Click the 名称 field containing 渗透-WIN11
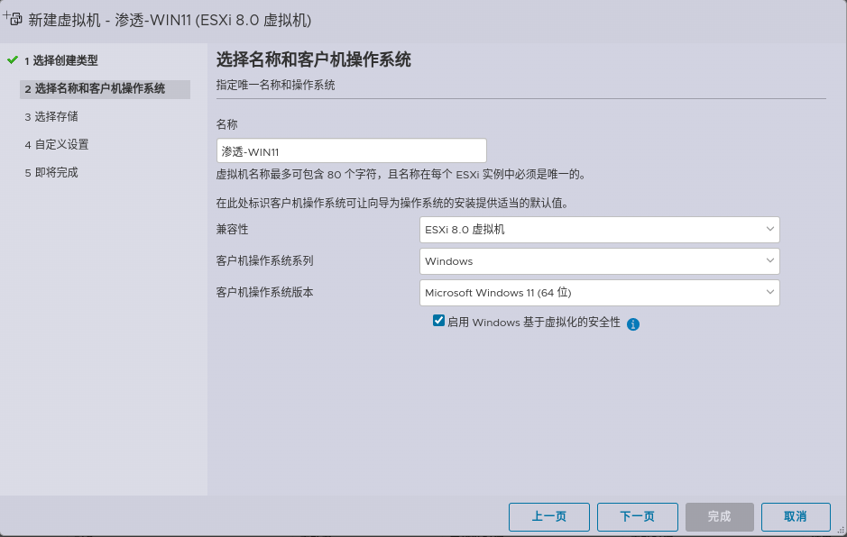 click(352, 150)
